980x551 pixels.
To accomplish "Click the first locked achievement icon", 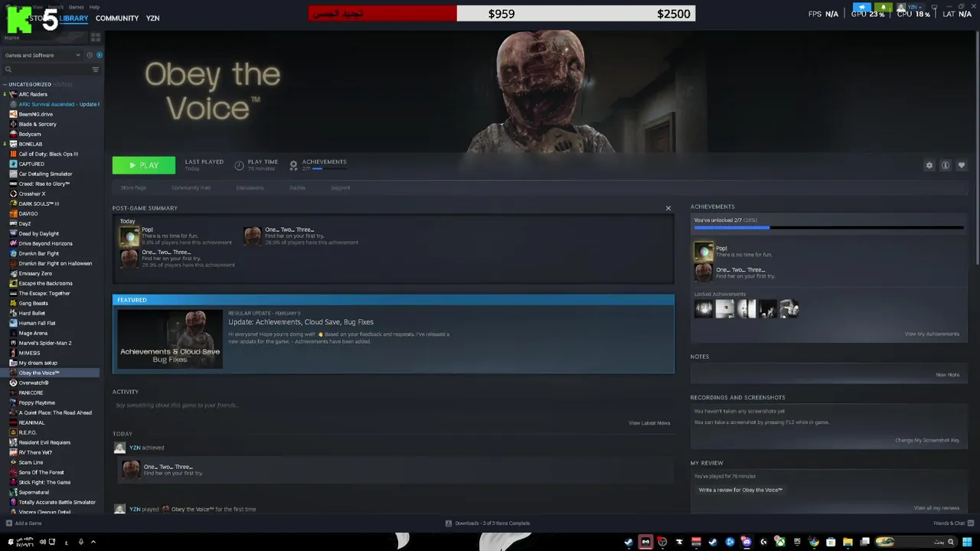I will point(704,308).
